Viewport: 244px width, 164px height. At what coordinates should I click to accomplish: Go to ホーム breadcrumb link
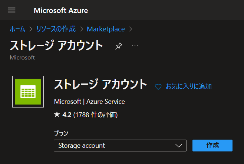[17, 29]
